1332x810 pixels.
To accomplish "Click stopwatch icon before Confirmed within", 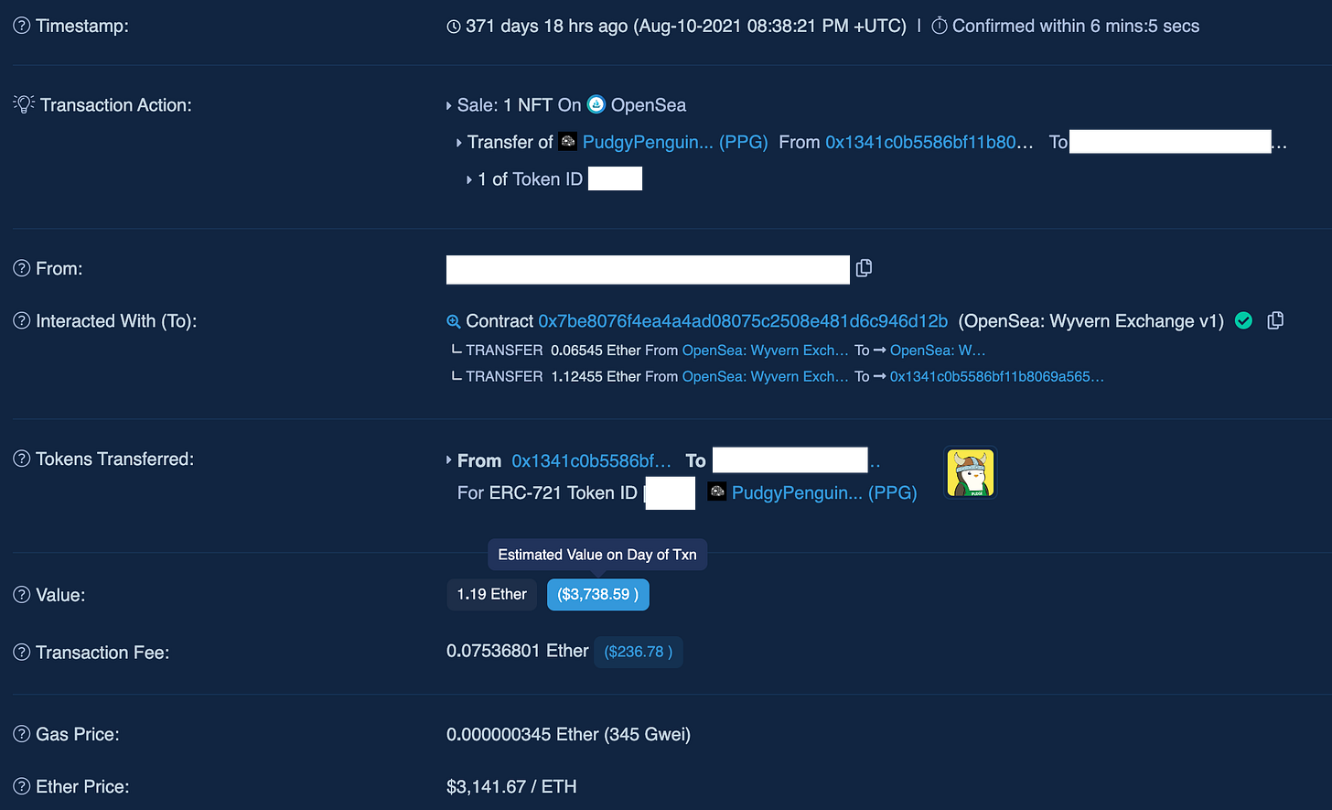I will [940, 26].
